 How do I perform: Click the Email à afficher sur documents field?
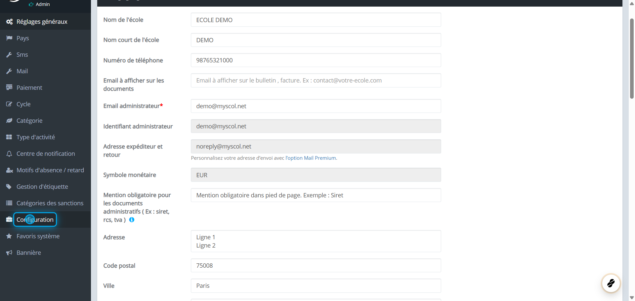(316, 80)
